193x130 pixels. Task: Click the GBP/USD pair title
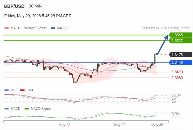pos(14,6)
